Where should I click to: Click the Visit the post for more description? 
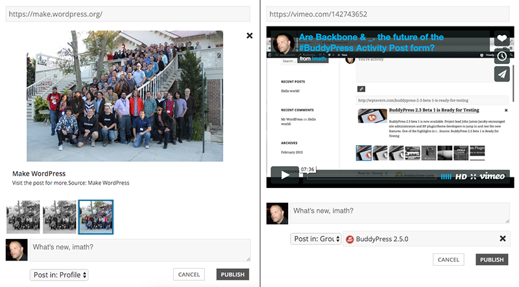pos(71,183)
